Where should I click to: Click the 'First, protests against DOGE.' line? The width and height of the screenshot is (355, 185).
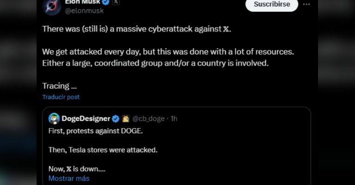click(x=96, y=131)
